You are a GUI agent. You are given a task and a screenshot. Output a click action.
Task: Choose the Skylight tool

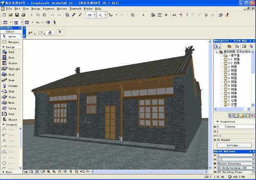[x=11, y=69]
